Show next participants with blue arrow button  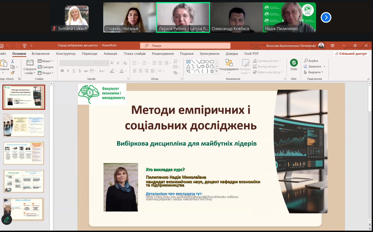coord(326,18)
